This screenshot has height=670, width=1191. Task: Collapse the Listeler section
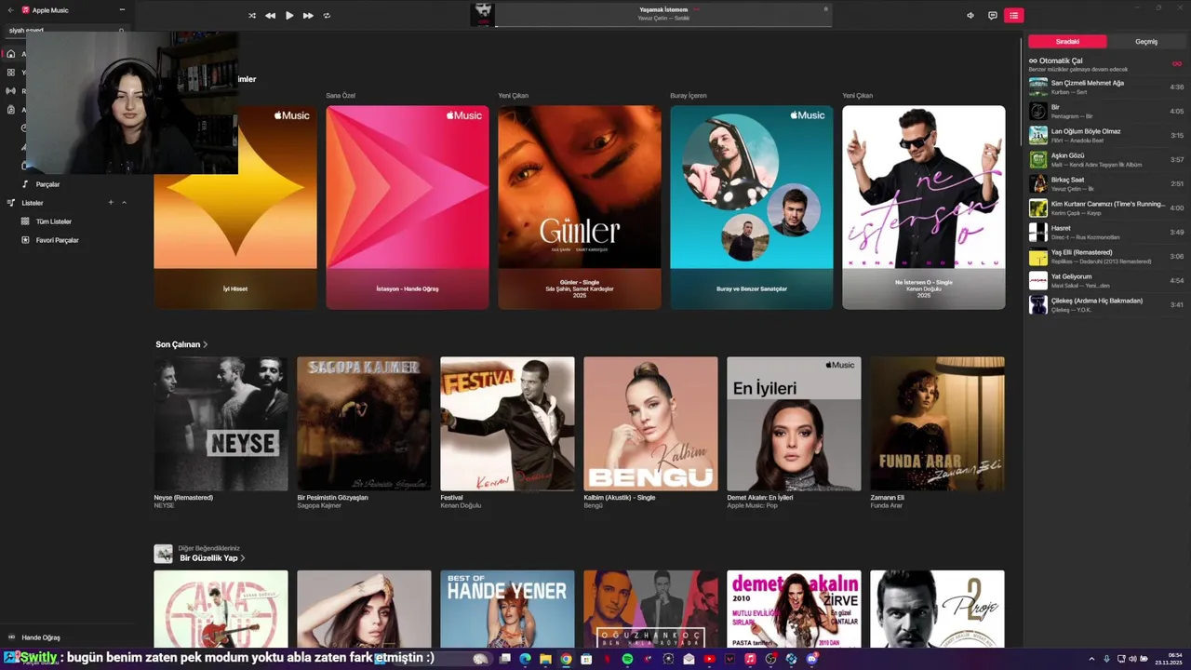tap(124, 203)
